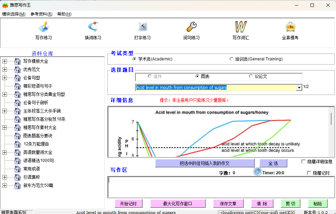
Task: Select the 议论文 essay radio button
Action: (251, 76)
